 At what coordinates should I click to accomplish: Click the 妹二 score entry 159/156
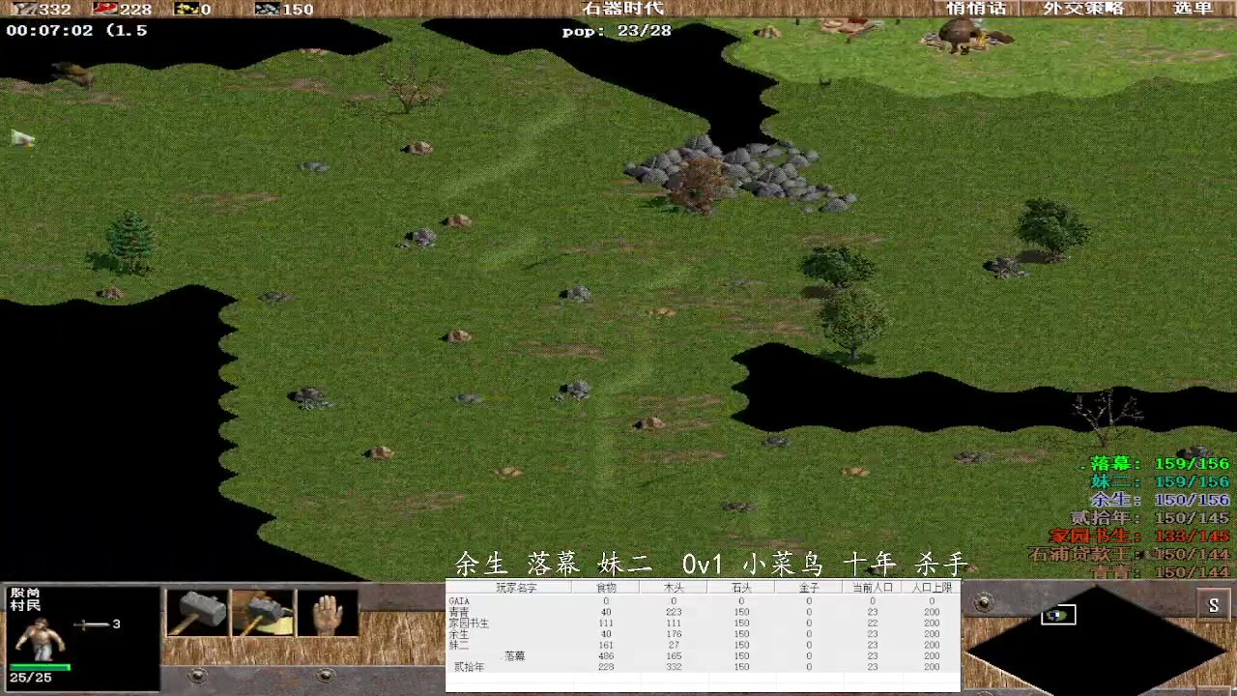pyautogui.click(x=1160, y=481)
